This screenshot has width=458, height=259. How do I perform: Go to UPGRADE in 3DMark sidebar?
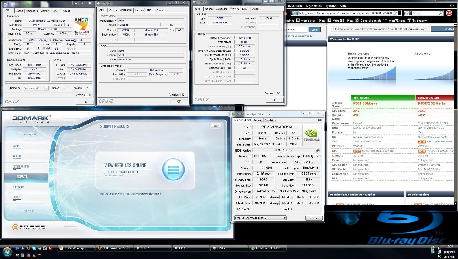[x=19, y=187]
